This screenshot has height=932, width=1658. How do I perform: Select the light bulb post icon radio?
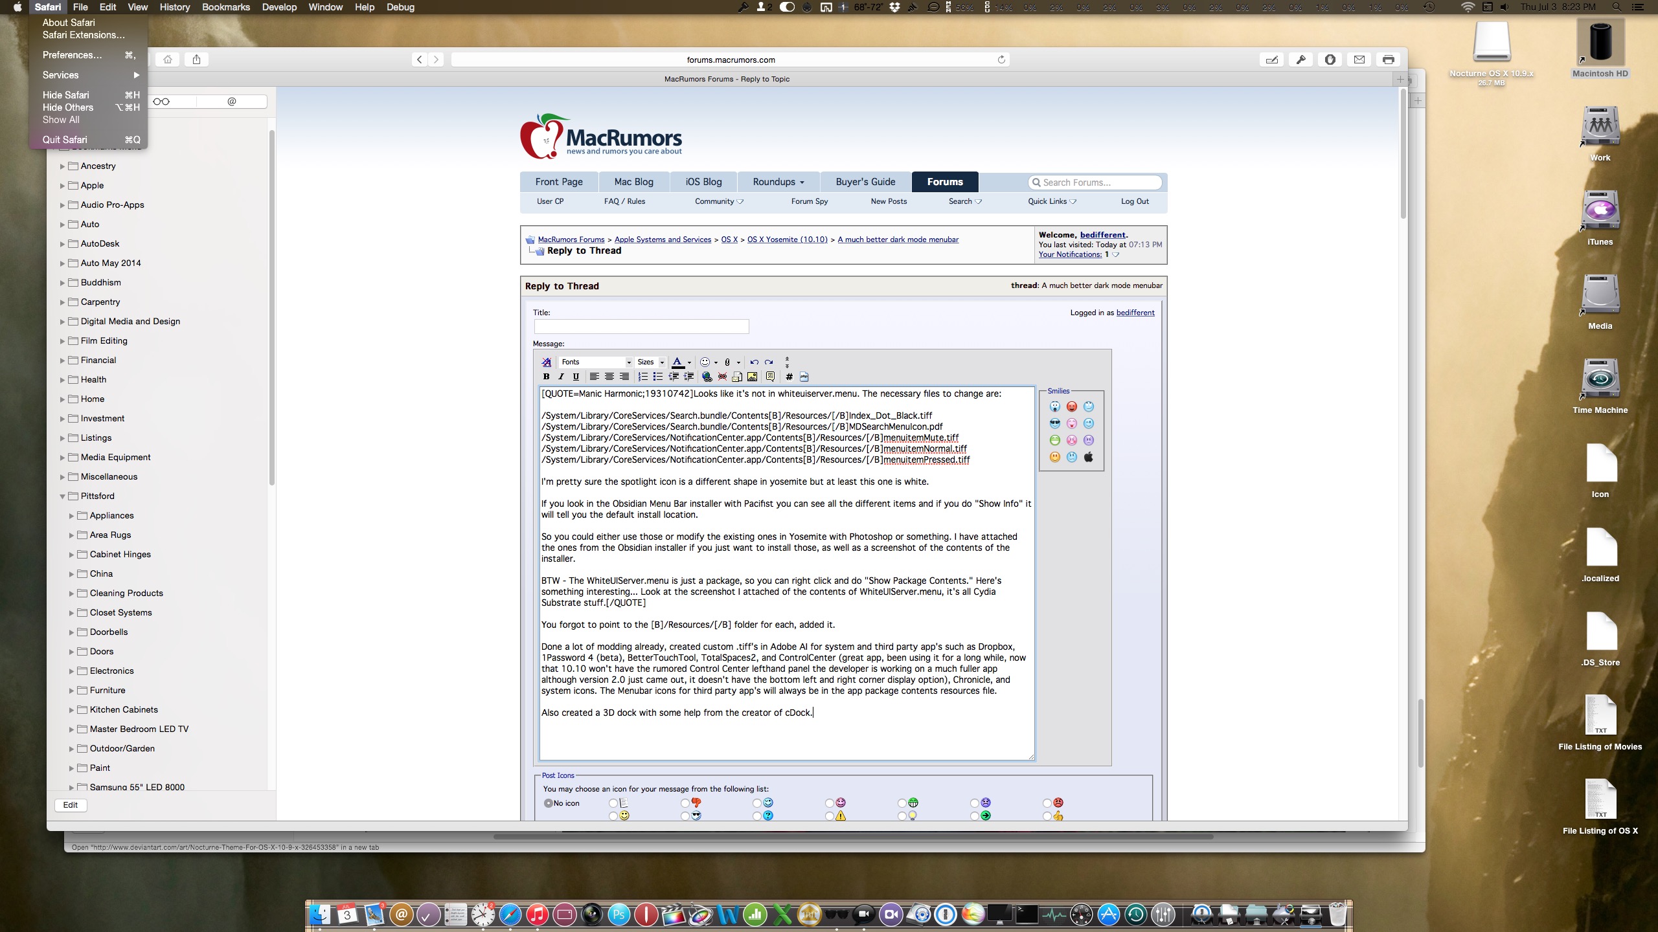pos(902,816)
